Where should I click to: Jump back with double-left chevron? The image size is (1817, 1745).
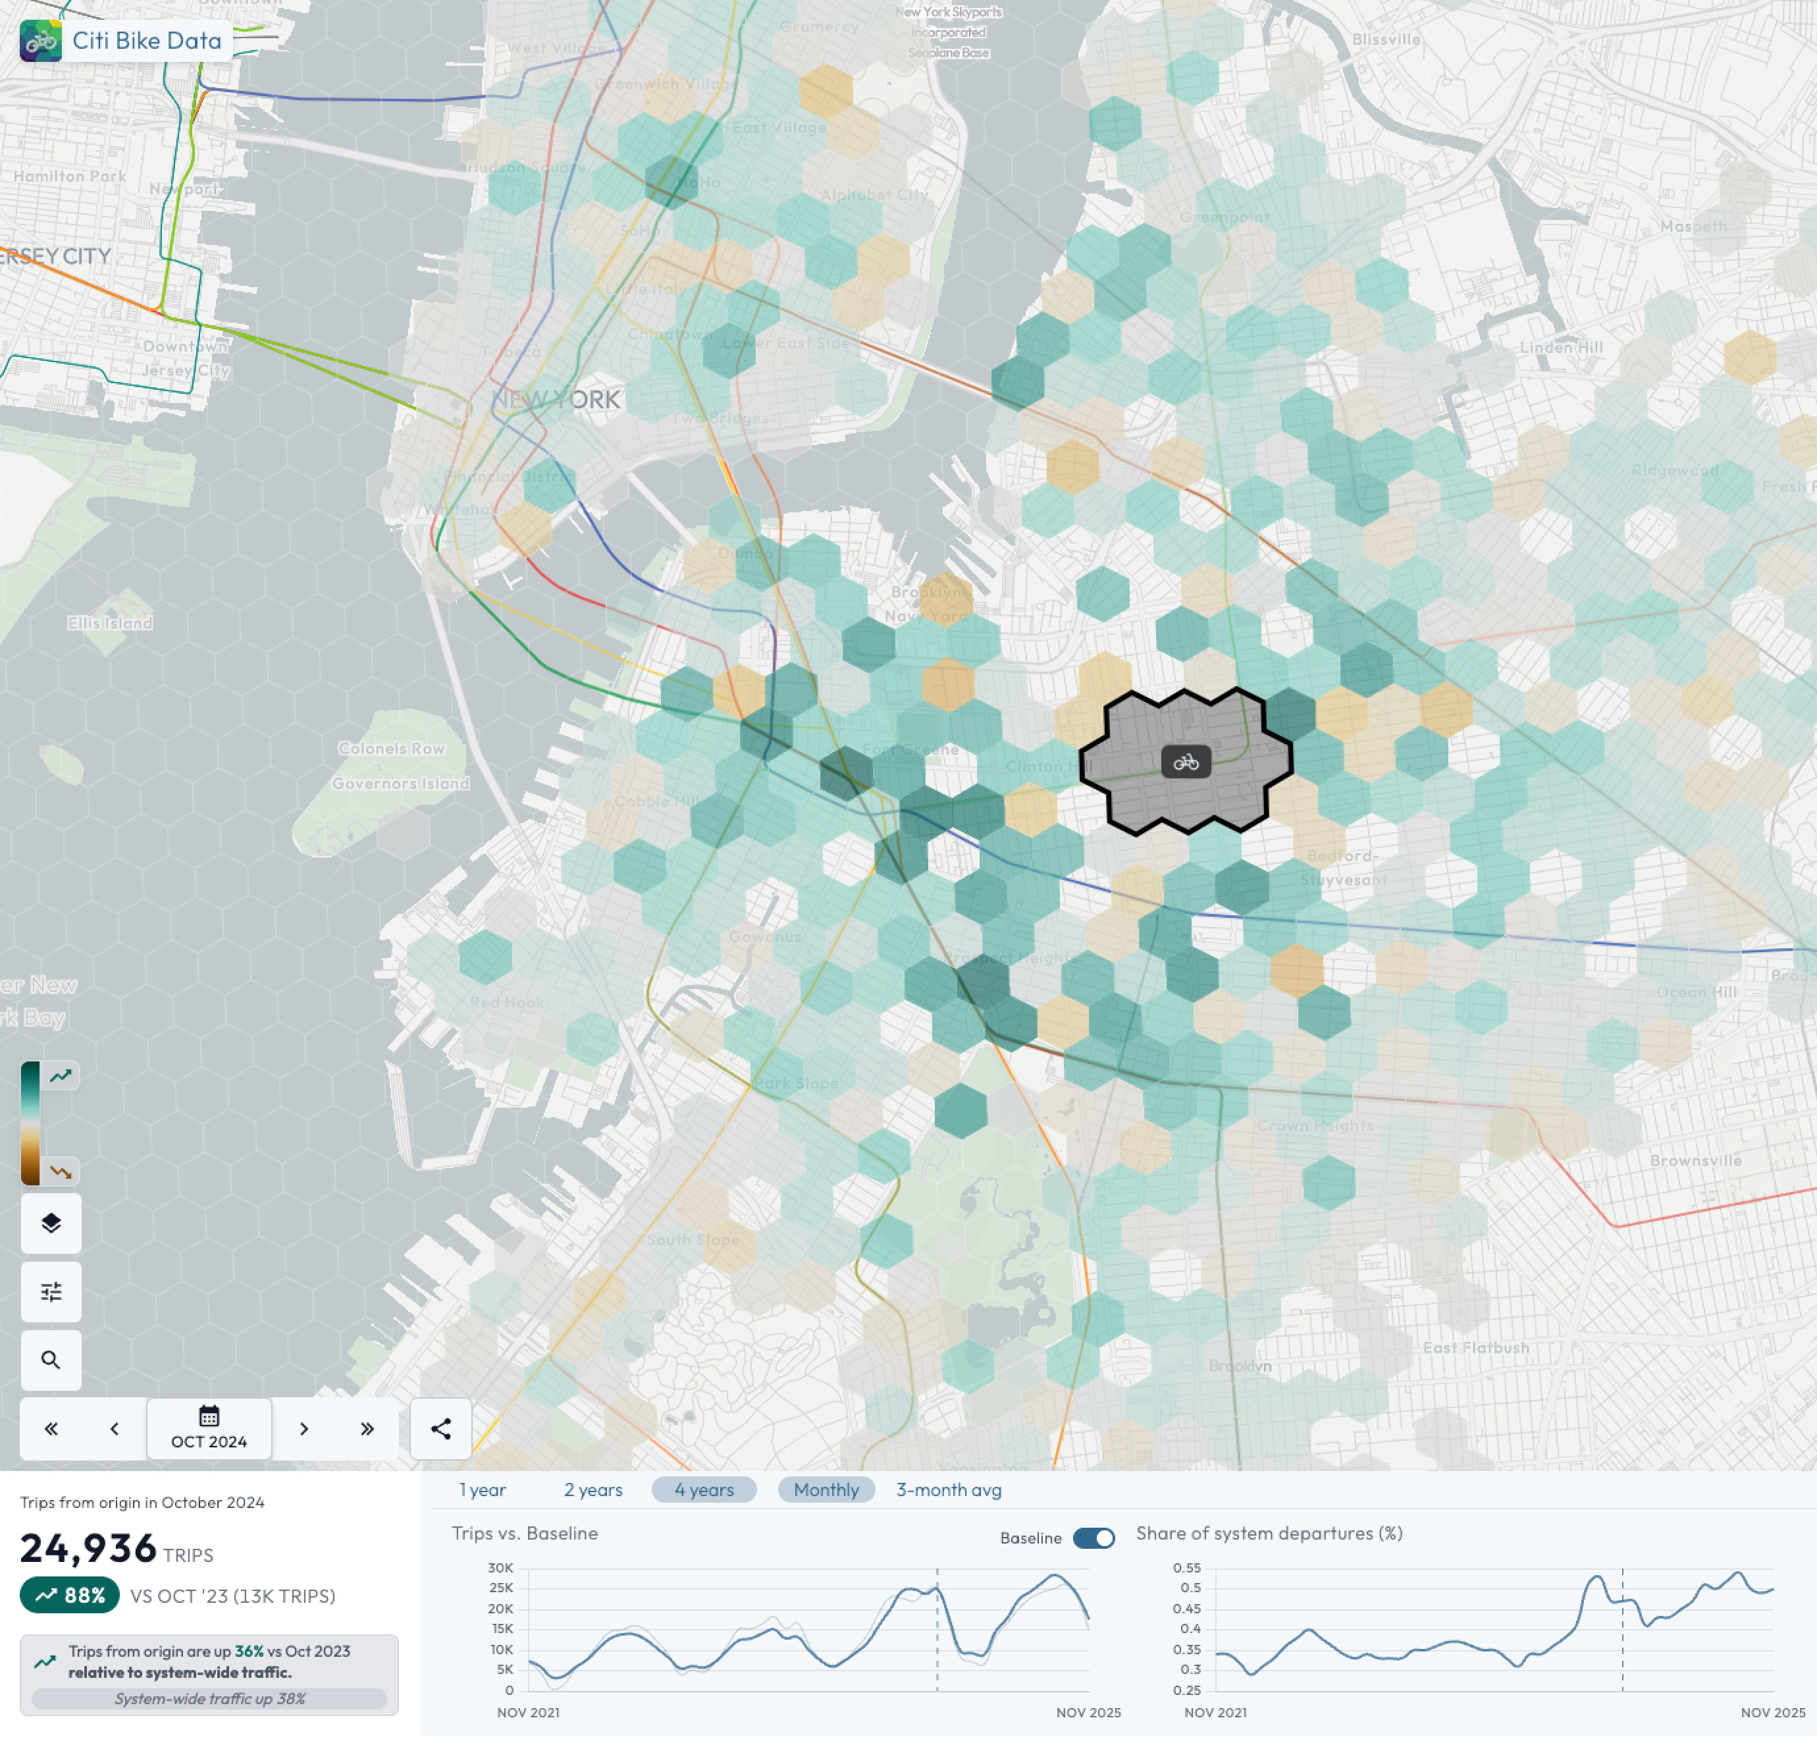coord(51,1429)
